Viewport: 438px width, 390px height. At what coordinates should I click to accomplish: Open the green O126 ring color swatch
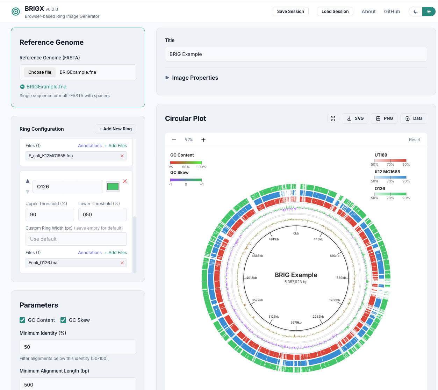113,187
